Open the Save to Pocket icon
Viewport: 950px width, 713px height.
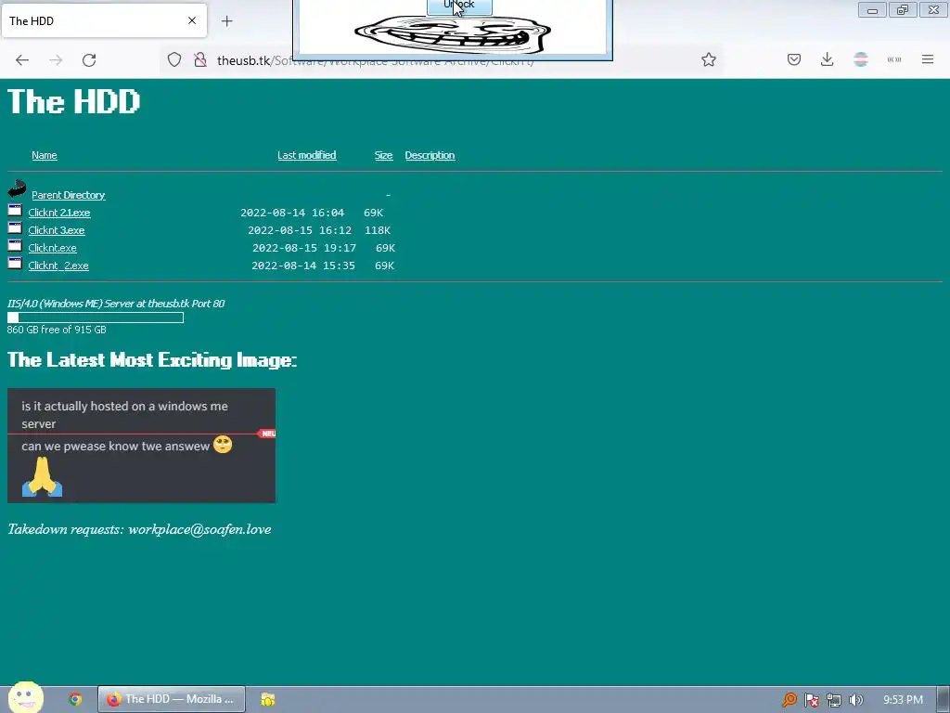click(x=794, y=59)
